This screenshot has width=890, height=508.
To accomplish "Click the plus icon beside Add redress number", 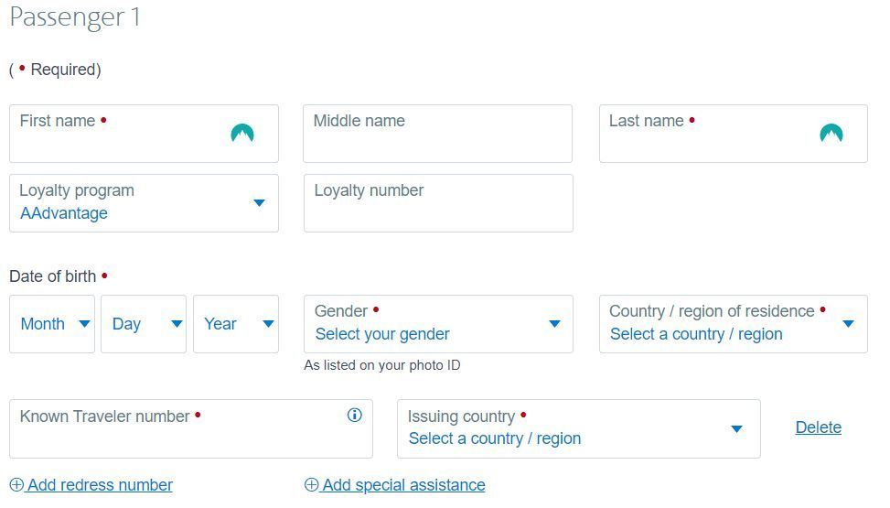I will [x=16, y=485].
